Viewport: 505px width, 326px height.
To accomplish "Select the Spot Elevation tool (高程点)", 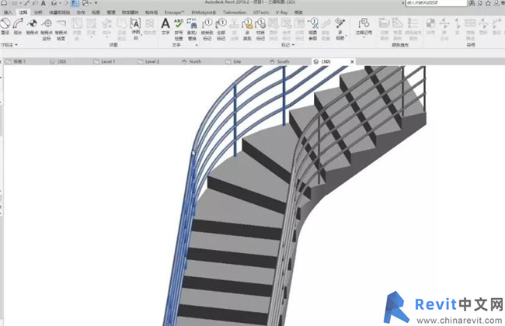I will tap(32, 26).
